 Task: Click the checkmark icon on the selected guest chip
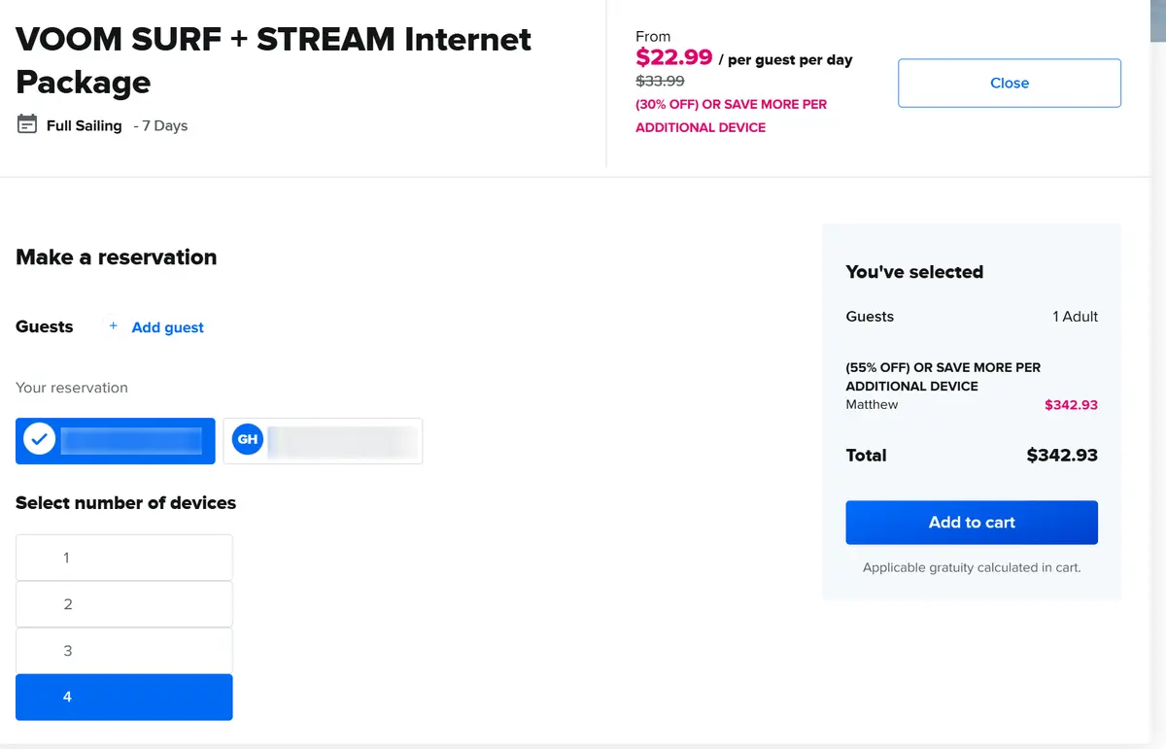tap(39, 439)
